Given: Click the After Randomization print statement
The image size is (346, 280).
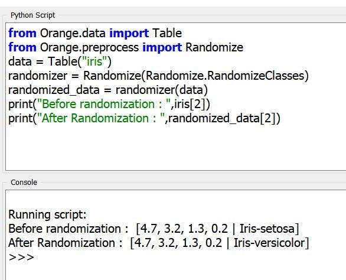Looking at the screenshot, I should pyautogui.click(x=144, y=118).
